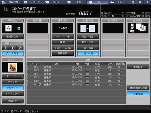The width and height of the screenshot is (151, 113).
Task: Expand the 出力設定 output panel
Action: [138, 20]
